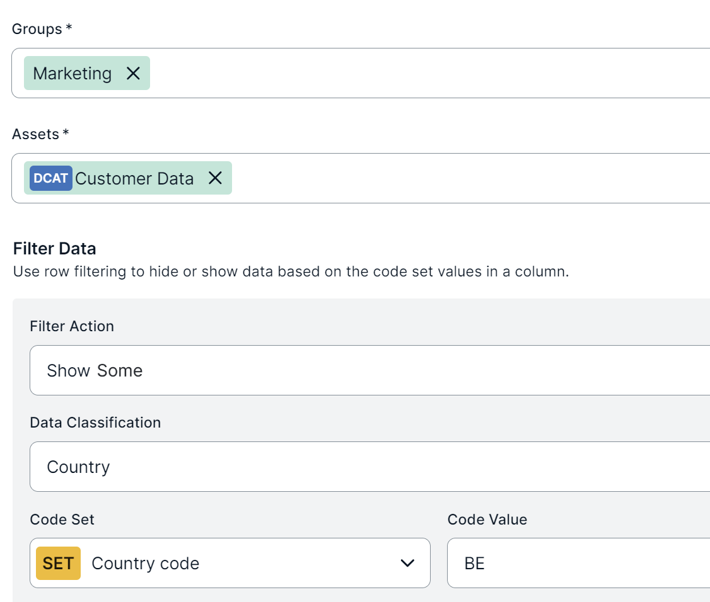Click empty area of Groups input box
The width and height of the screenshot is (710, 602).
pyautogui.click(x=429, y=74)
